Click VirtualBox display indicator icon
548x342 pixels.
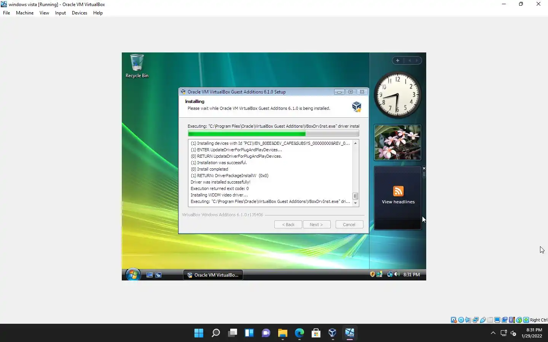tap(497, 320)
